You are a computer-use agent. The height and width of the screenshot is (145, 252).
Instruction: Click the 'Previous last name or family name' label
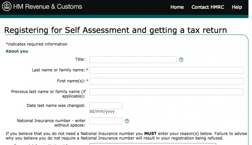[49, 94]
